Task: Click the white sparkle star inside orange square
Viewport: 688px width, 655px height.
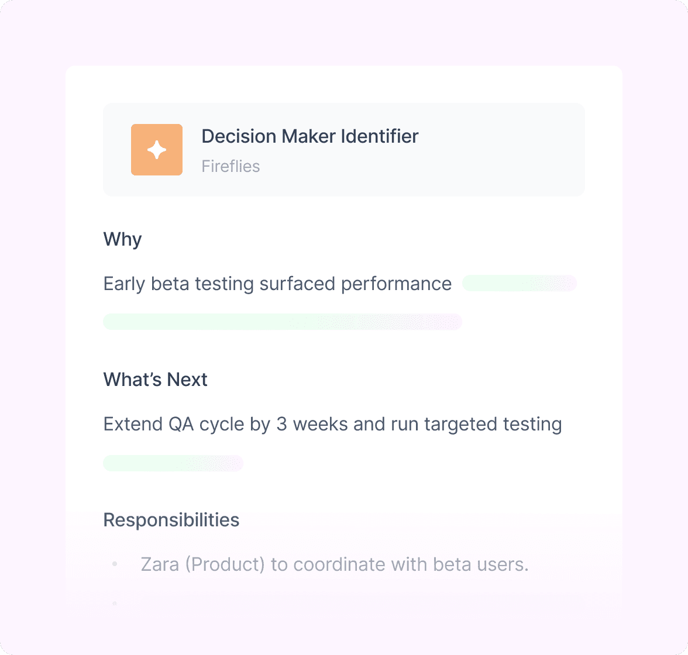Action: (x=157, y=150)
